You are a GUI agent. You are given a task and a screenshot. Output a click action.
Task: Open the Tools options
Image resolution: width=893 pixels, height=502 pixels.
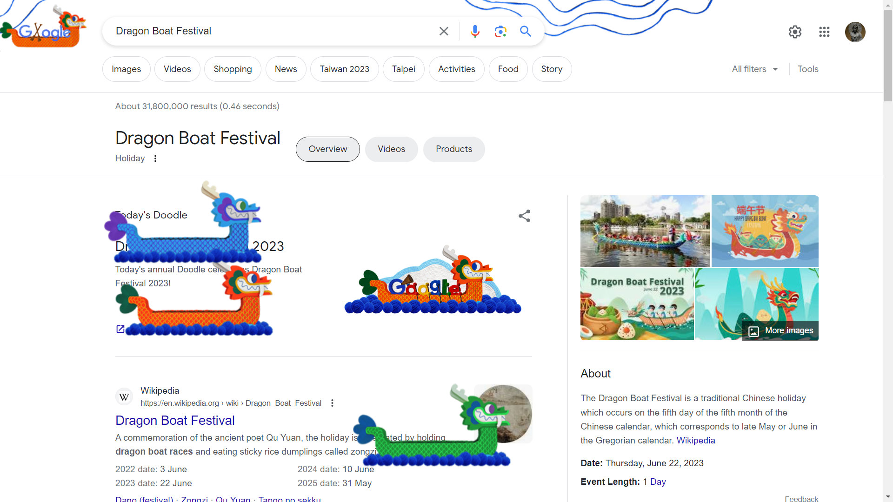click(x=808, y=69)
